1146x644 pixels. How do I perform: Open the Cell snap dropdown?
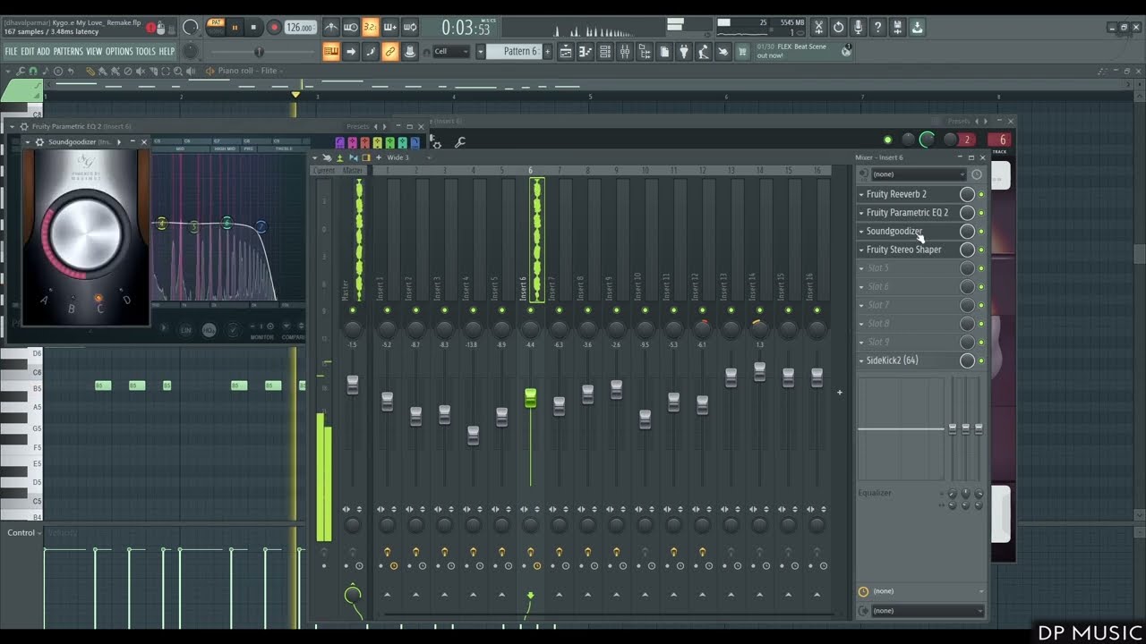[x=450, y=52]
